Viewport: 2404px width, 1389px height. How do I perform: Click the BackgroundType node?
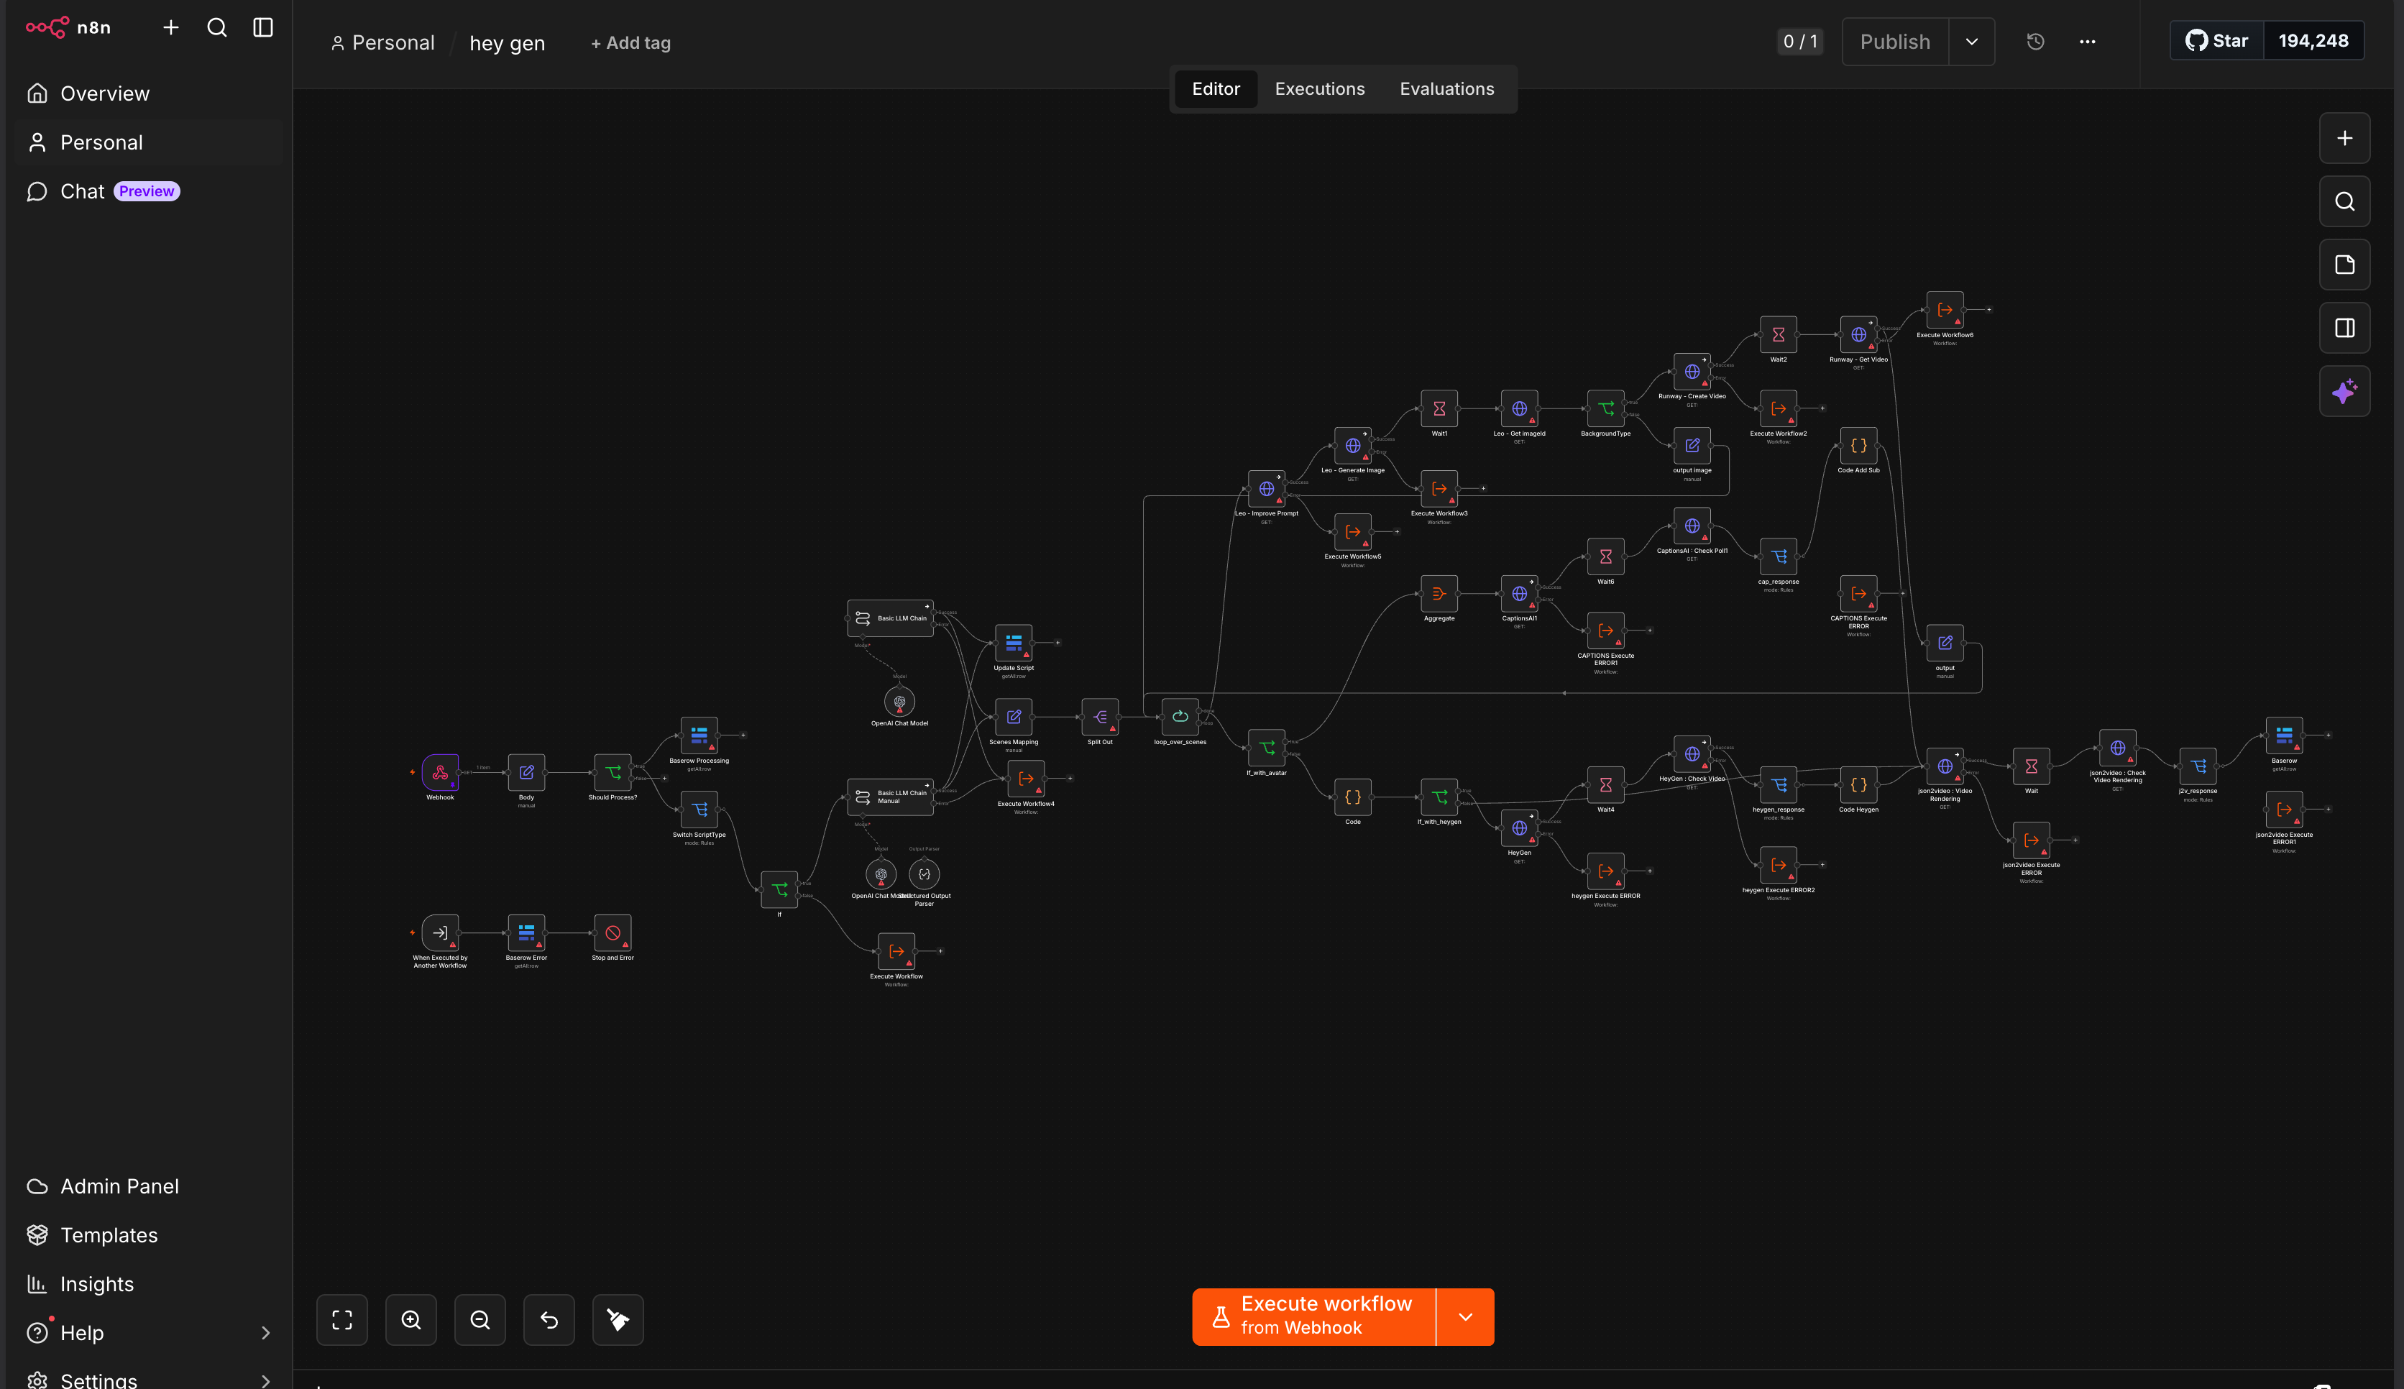(x=1605, y=408)
